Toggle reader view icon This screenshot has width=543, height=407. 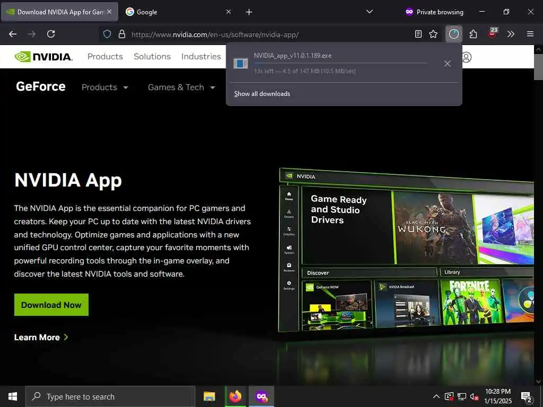pyautogui.click(x=418, y=34)
